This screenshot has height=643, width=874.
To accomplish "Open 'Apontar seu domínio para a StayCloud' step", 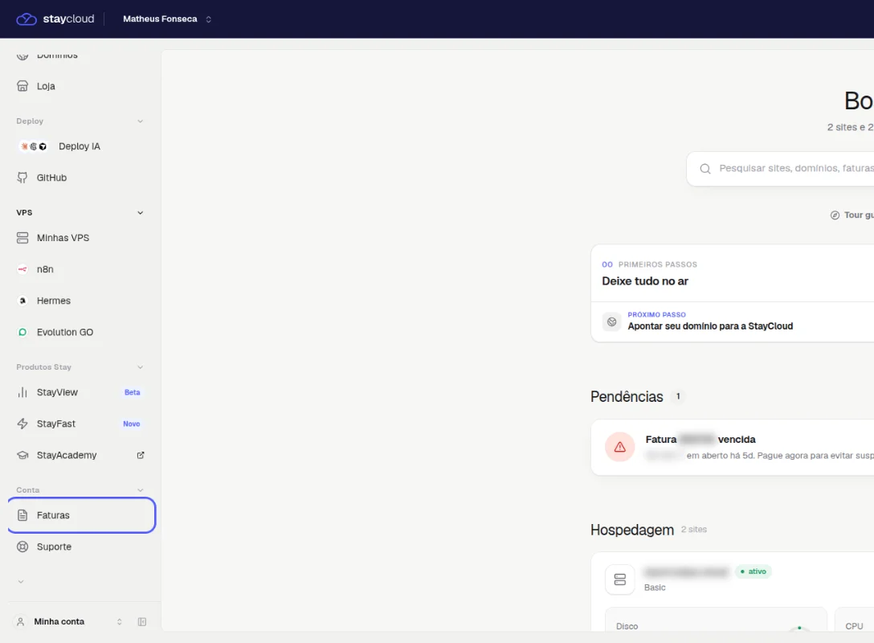I will coord(733,321).
